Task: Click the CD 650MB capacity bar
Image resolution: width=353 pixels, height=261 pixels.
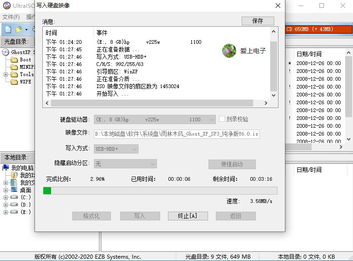Action: coord(319,29)
